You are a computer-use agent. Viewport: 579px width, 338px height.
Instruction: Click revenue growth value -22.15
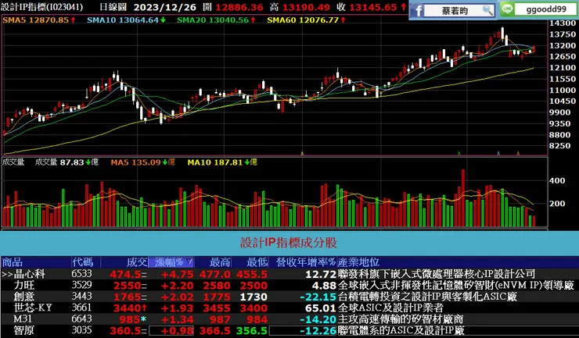coord(318,297)
